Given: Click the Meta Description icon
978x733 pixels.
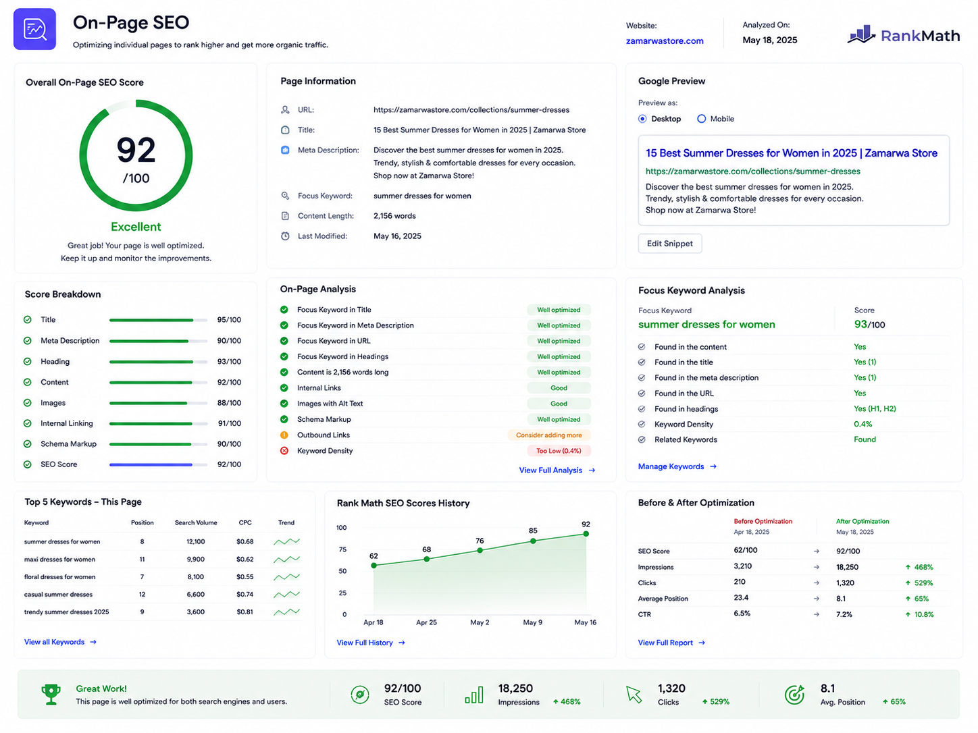Looking at the screenshot, I should [285, 150].
